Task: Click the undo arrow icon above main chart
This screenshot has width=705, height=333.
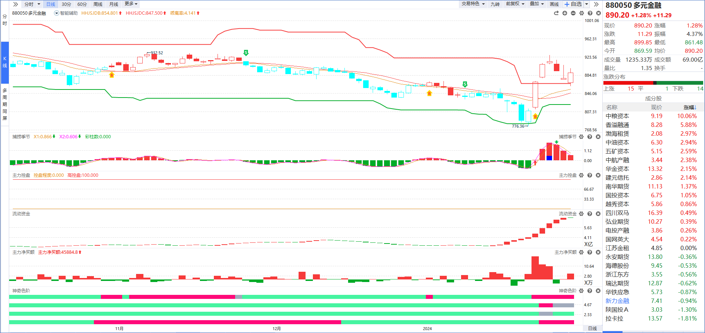Action: (x=556, y=13)
